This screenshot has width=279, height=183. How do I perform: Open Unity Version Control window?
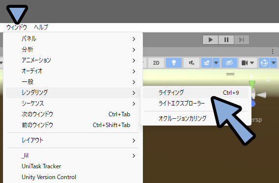tap(73, 177)
